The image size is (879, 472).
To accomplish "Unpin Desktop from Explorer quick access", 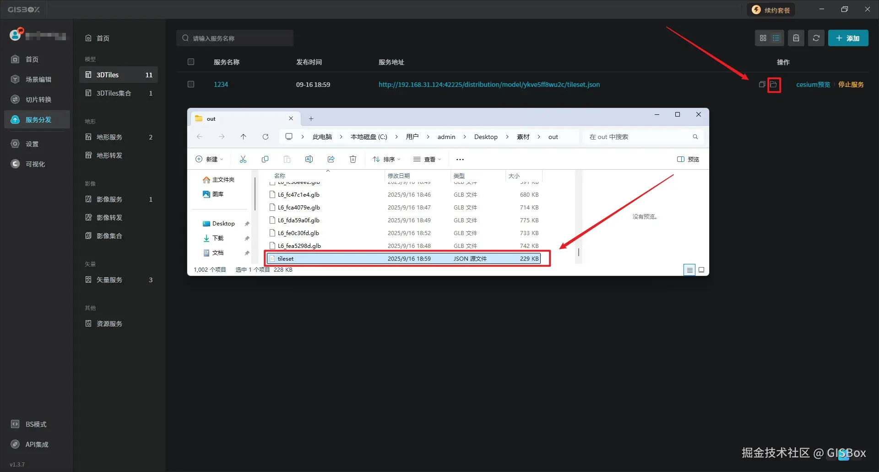I will pos(247,224).
